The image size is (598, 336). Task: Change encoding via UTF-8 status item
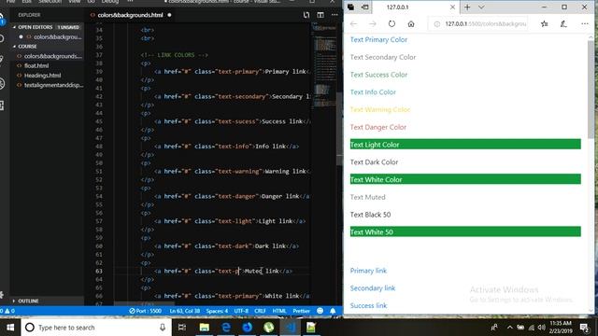[x=241, y=311]
